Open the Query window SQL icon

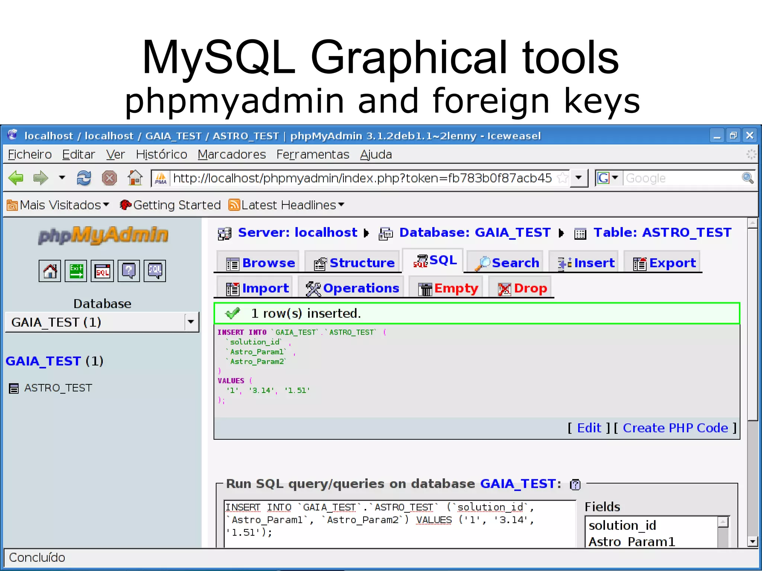coord(102,271)
